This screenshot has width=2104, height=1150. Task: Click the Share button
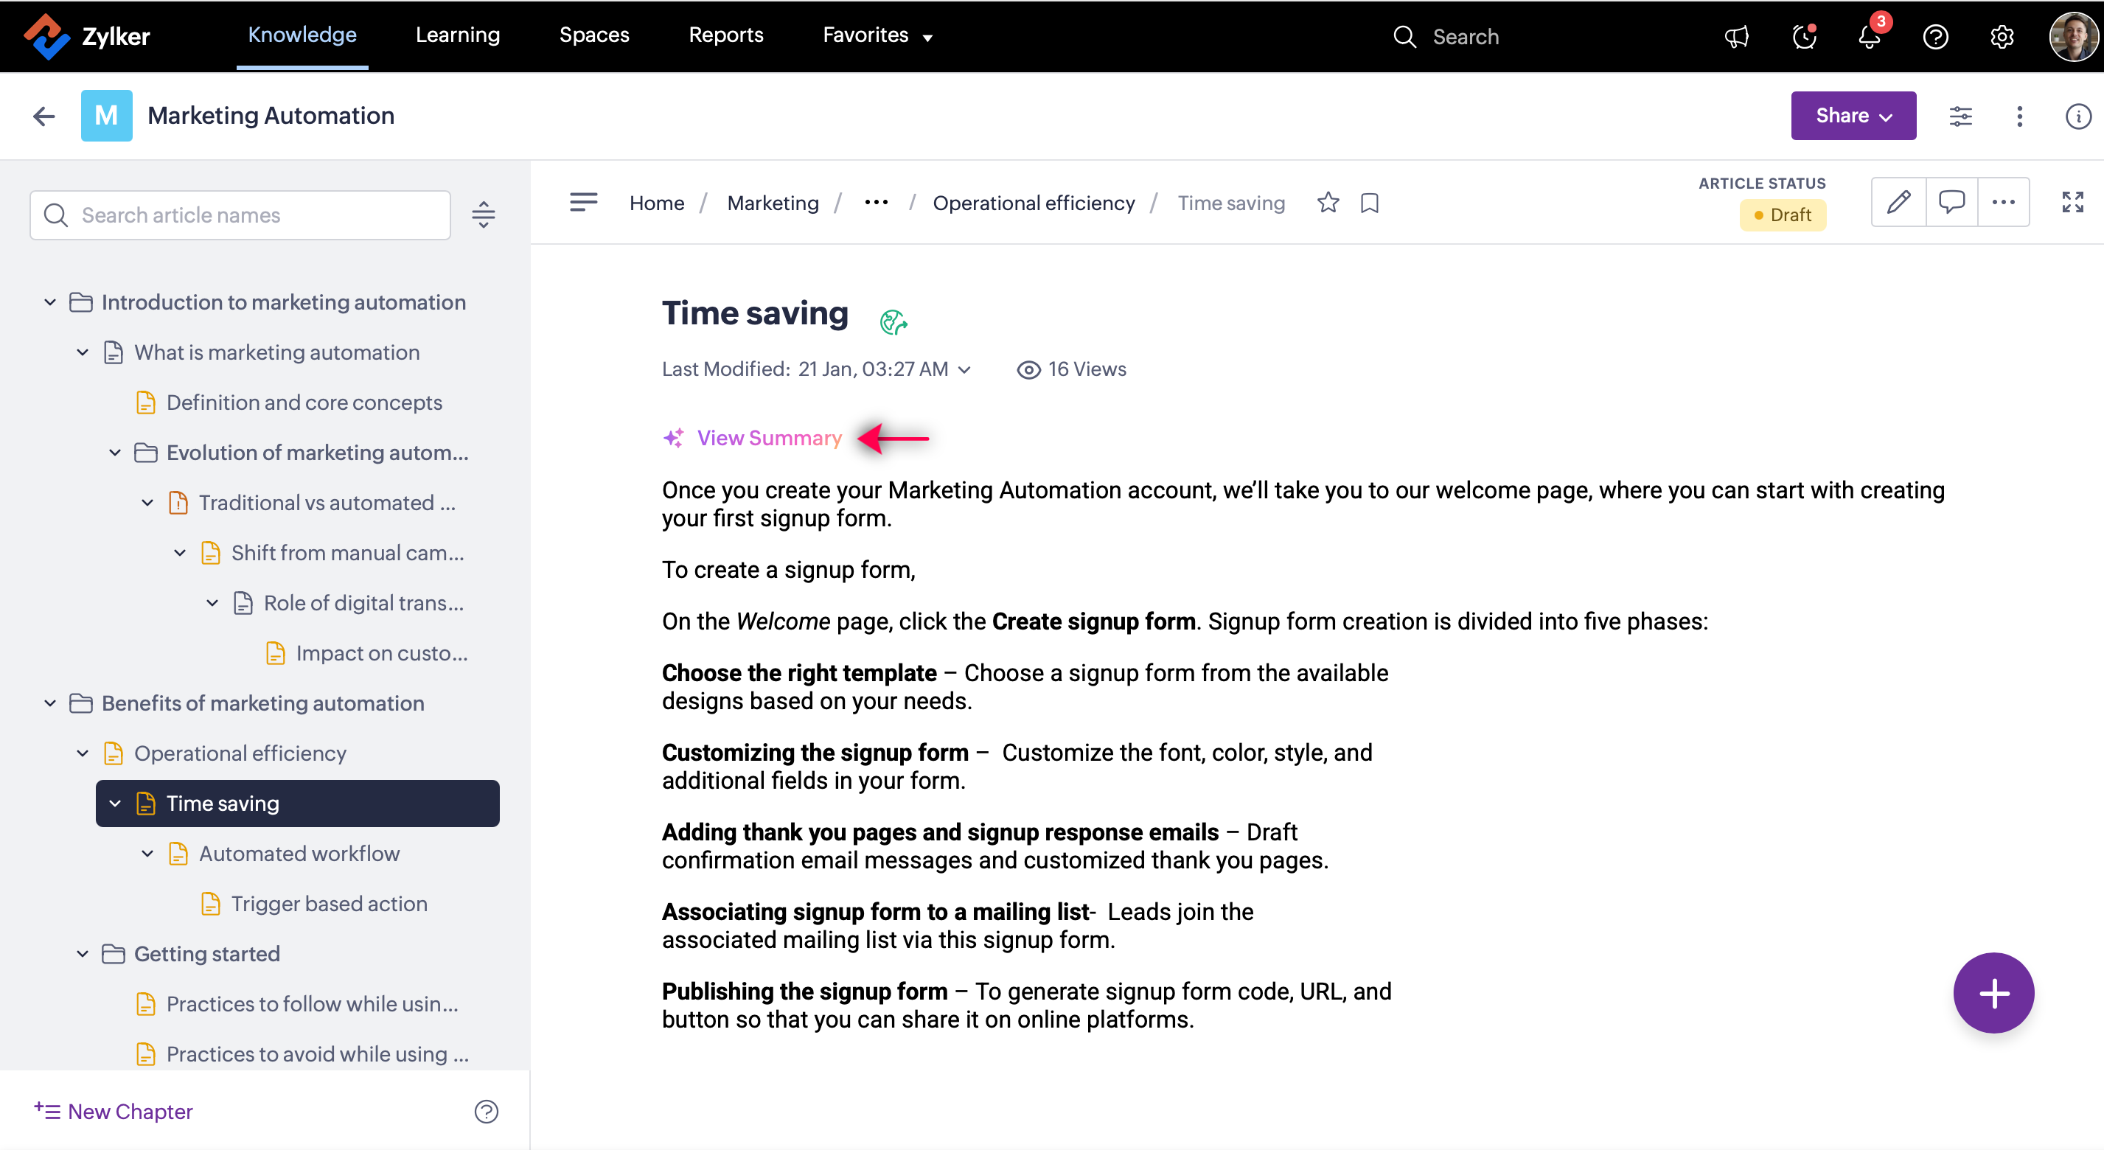1853,116
